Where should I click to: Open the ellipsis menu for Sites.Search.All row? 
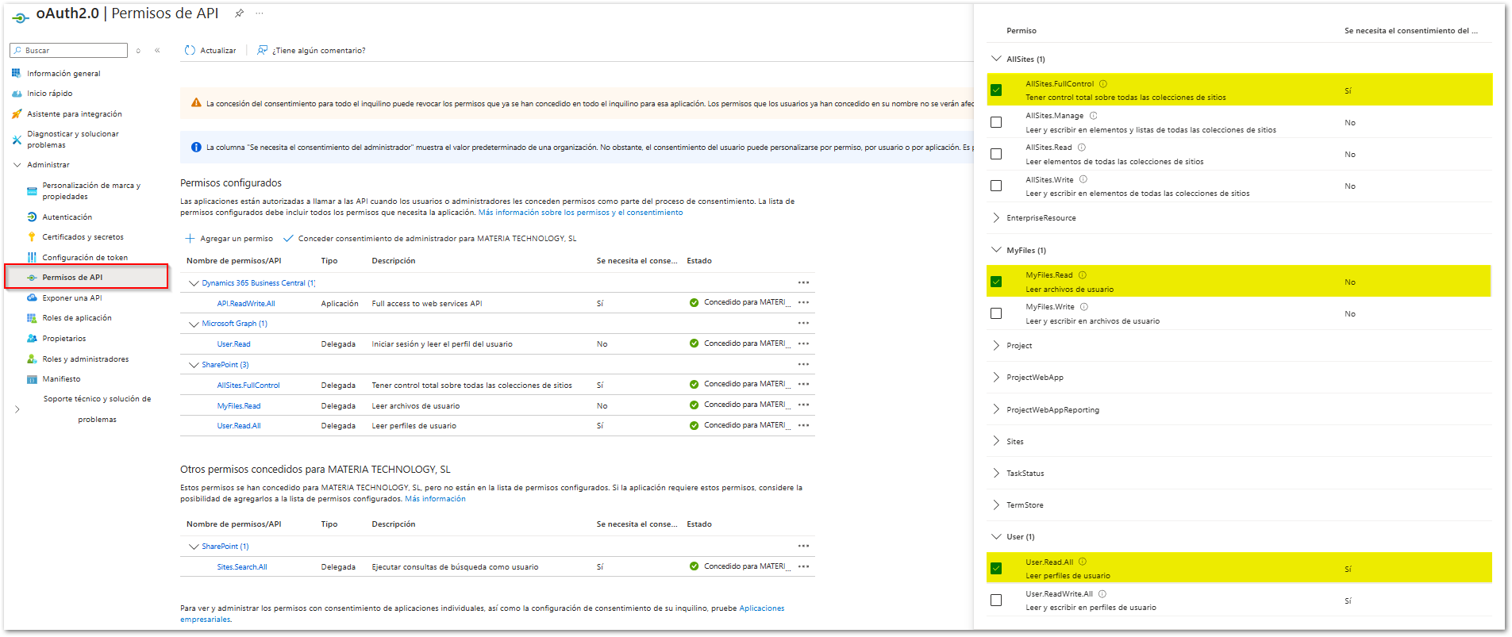tap(803, 566)
